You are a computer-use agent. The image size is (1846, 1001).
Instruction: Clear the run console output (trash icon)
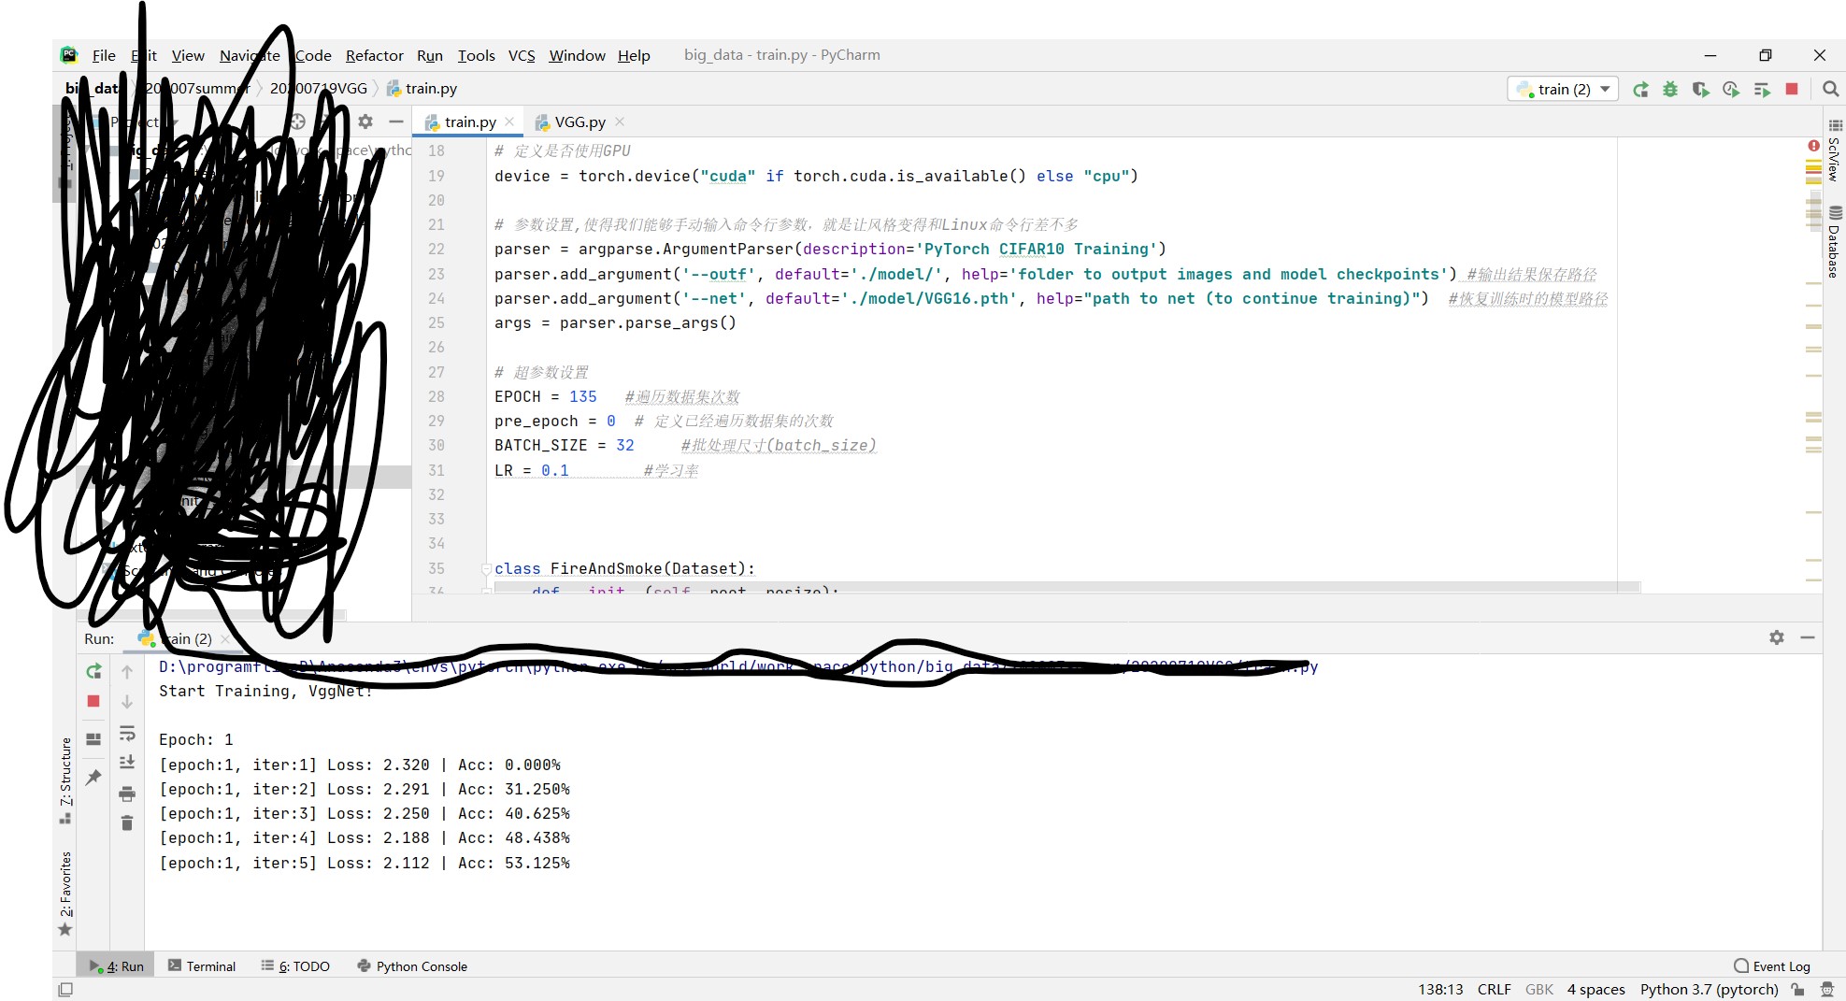pos(128,822)
